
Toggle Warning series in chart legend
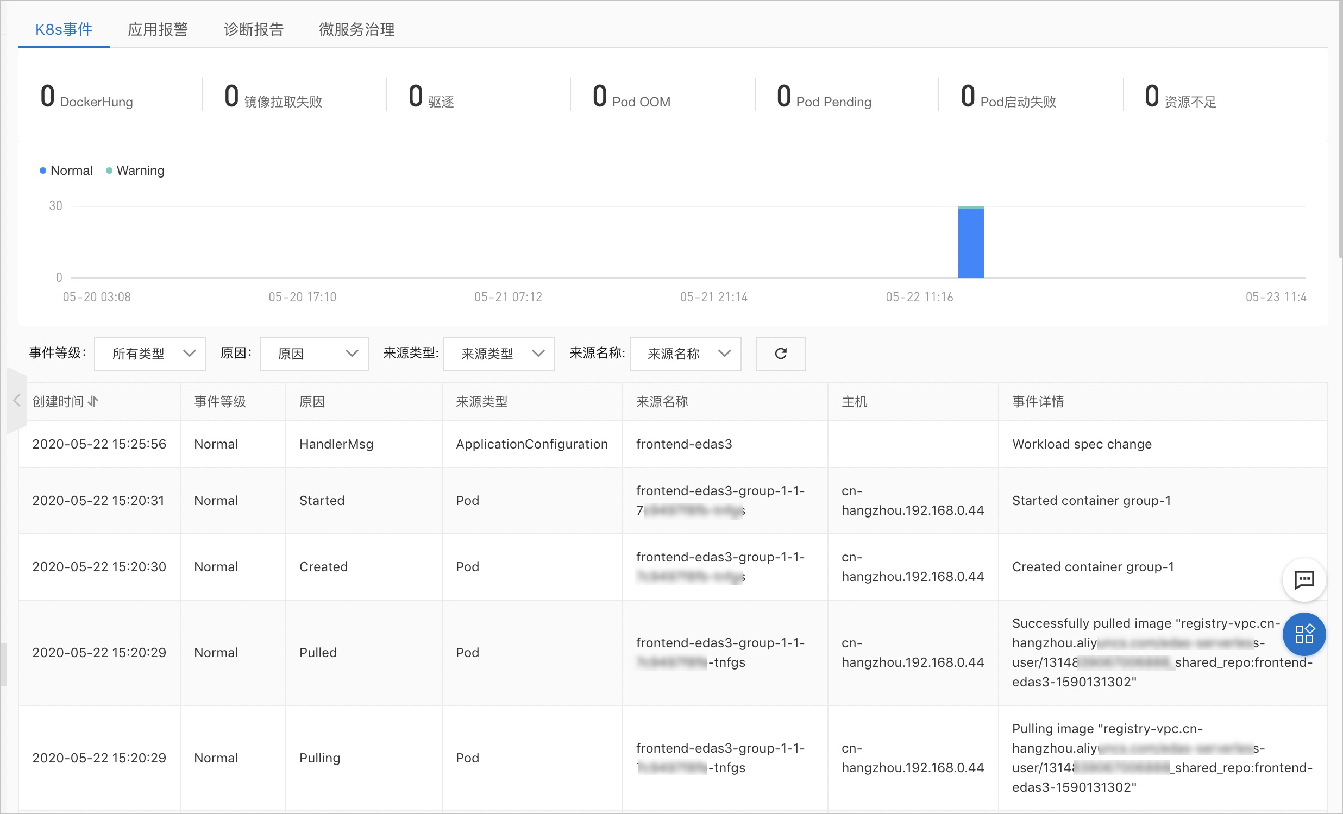(135, 171)
